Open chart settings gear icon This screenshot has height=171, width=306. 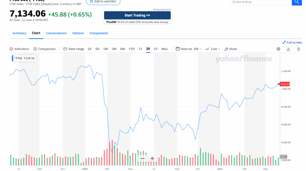pos(278,49)
